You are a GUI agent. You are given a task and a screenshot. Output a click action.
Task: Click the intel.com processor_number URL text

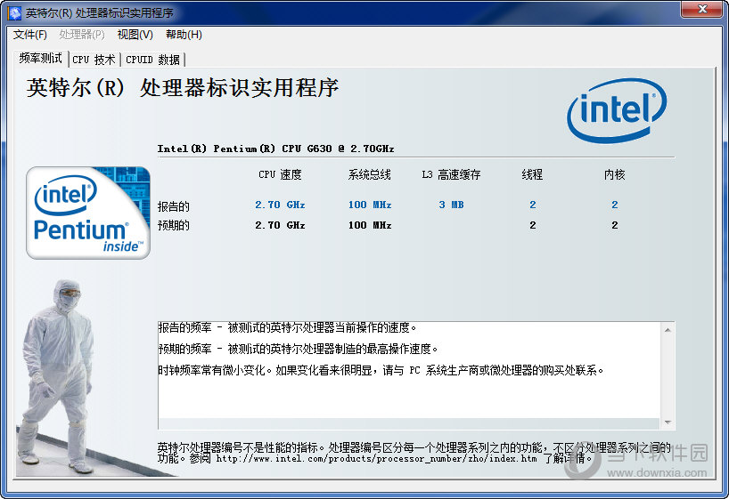pyautogui.click(x=377, y=459)
